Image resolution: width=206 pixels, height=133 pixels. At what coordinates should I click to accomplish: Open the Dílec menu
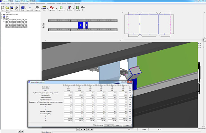pos(8,3)
